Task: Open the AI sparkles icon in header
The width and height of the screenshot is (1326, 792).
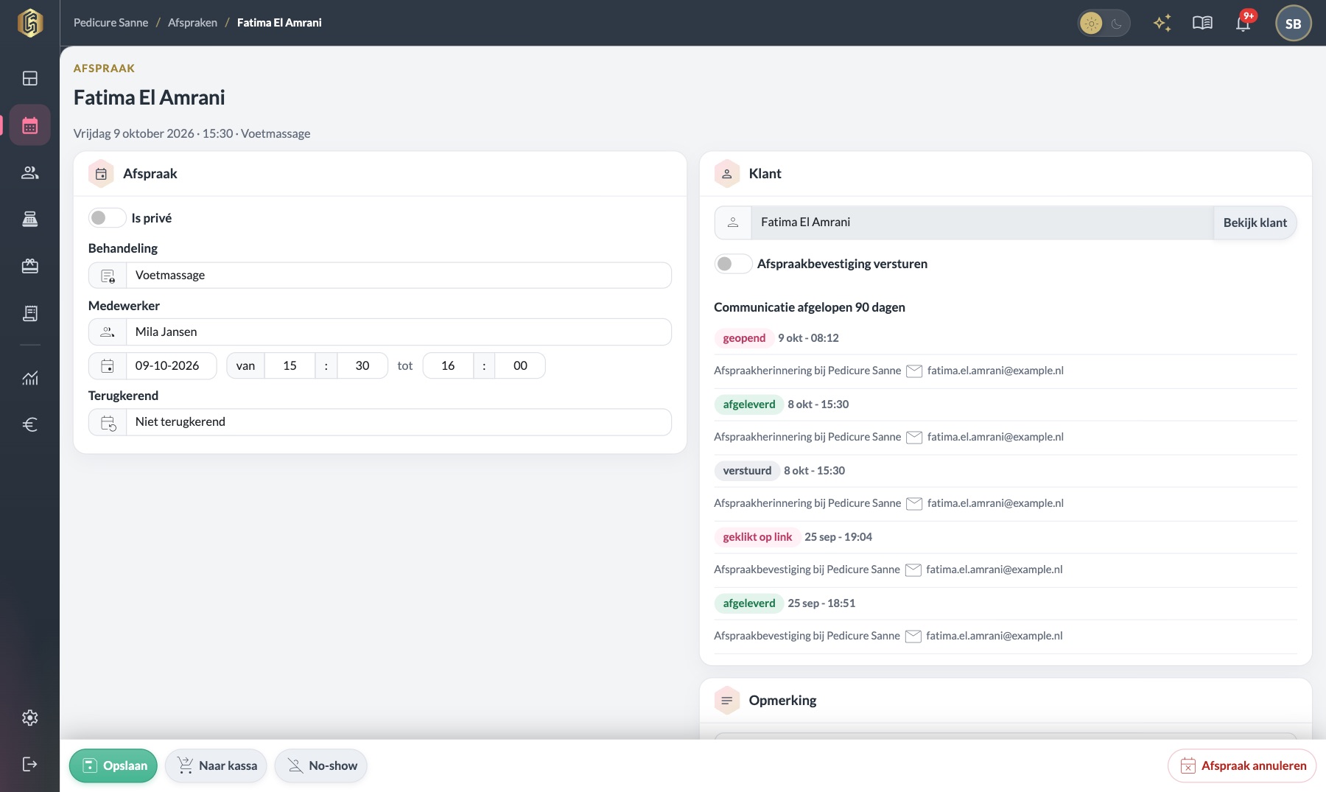Action: [1162, 23]
